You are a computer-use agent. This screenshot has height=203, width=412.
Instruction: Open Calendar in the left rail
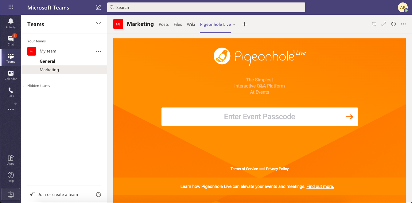coord(11,75)
